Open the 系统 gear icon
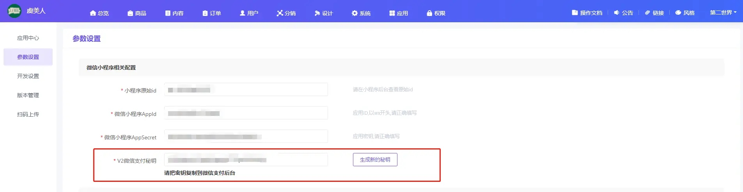 click(x=355, y=13)
